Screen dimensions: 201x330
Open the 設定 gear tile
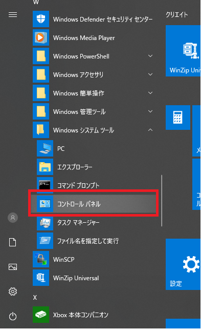click(x=183, y=264)
